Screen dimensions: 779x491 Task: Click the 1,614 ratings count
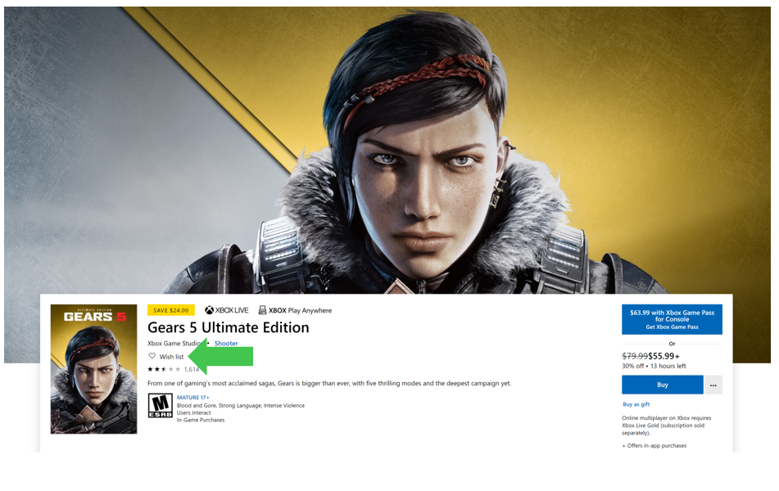(192, 369)
